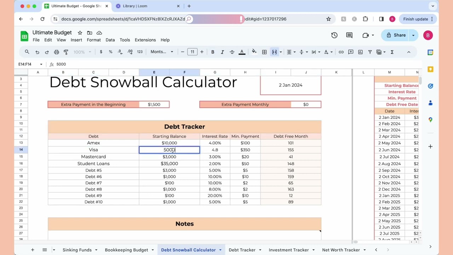Toggle merge cells button
Viewport: 453px width, 255px height.
[x=274, y=52]
